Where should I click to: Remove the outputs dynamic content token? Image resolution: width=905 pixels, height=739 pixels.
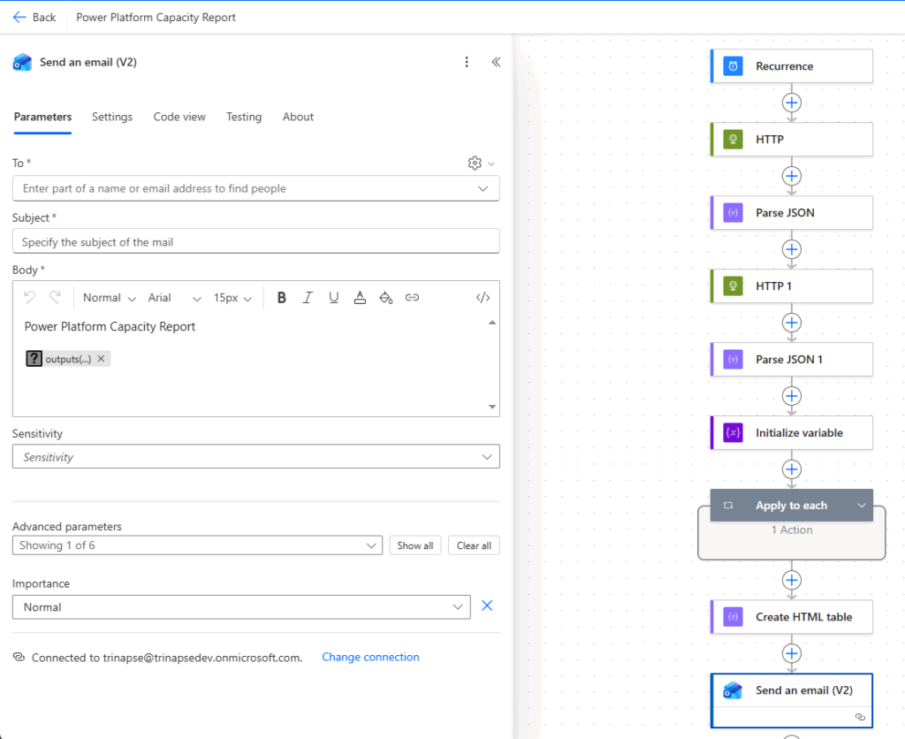click(x=101, y=359)
